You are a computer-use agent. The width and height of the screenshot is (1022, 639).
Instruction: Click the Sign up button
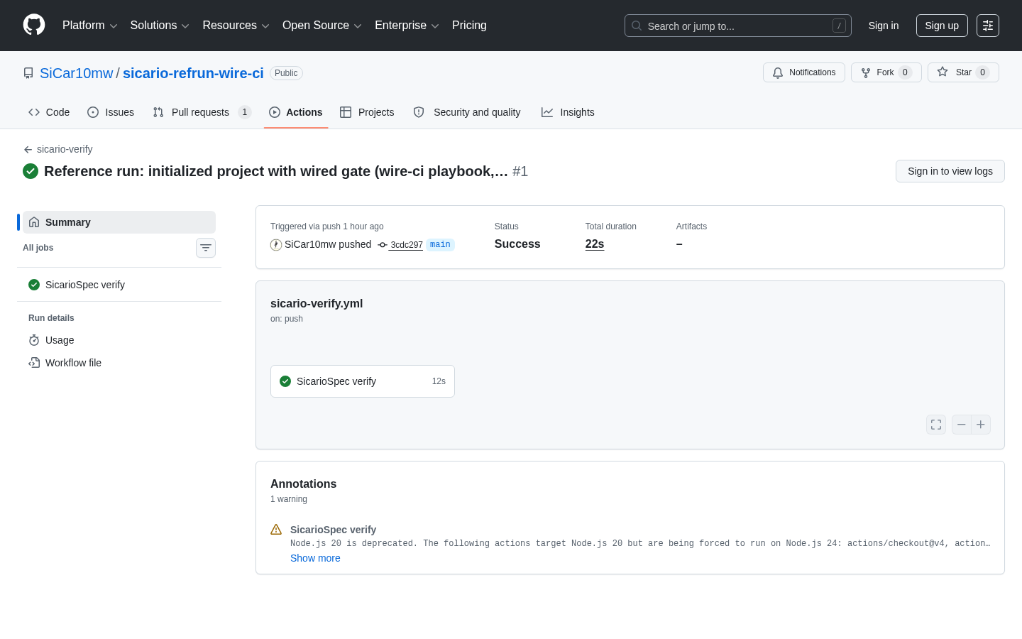(x=942, y=26)
